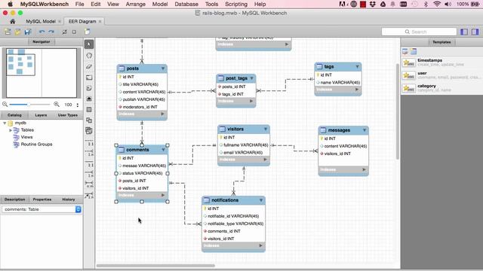483x271 pixels.
Task: Click the new diagram document icon
Action: 88,32
